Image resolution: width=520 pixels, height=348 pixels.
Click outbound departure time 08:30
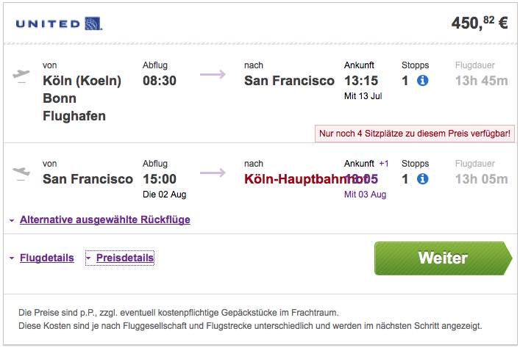160,81
